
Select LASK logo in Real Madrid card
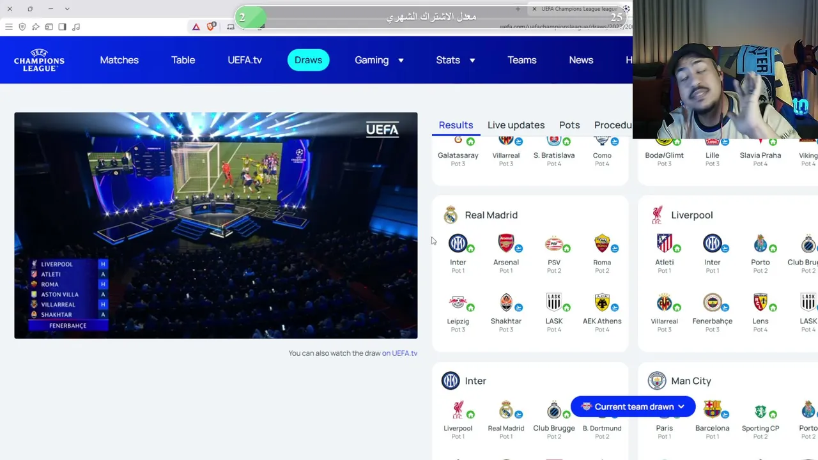pos(554,302)
